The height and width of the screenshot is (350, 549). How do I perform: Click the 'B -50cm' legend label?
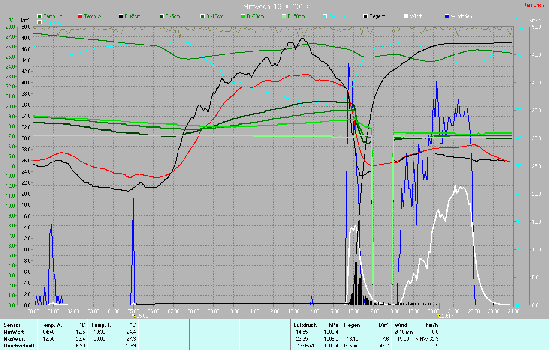296,16
